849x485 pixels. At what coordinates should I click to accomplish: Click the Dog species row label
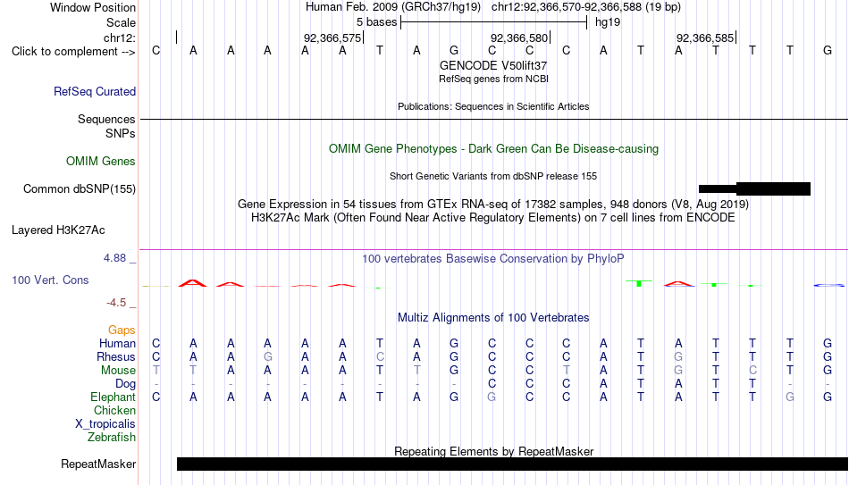tap(125, 384)
